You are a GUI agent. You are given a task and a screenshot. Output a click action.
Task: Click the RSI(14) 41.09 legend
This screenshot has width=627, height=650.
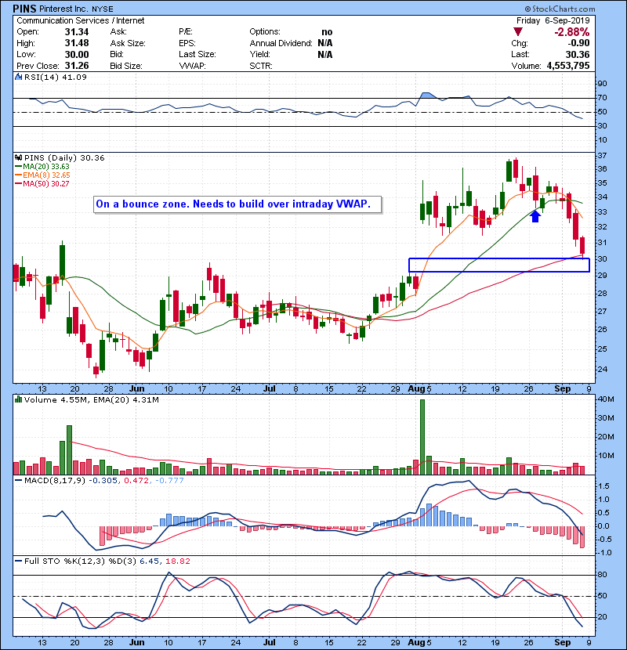click(x=56, y=77)
